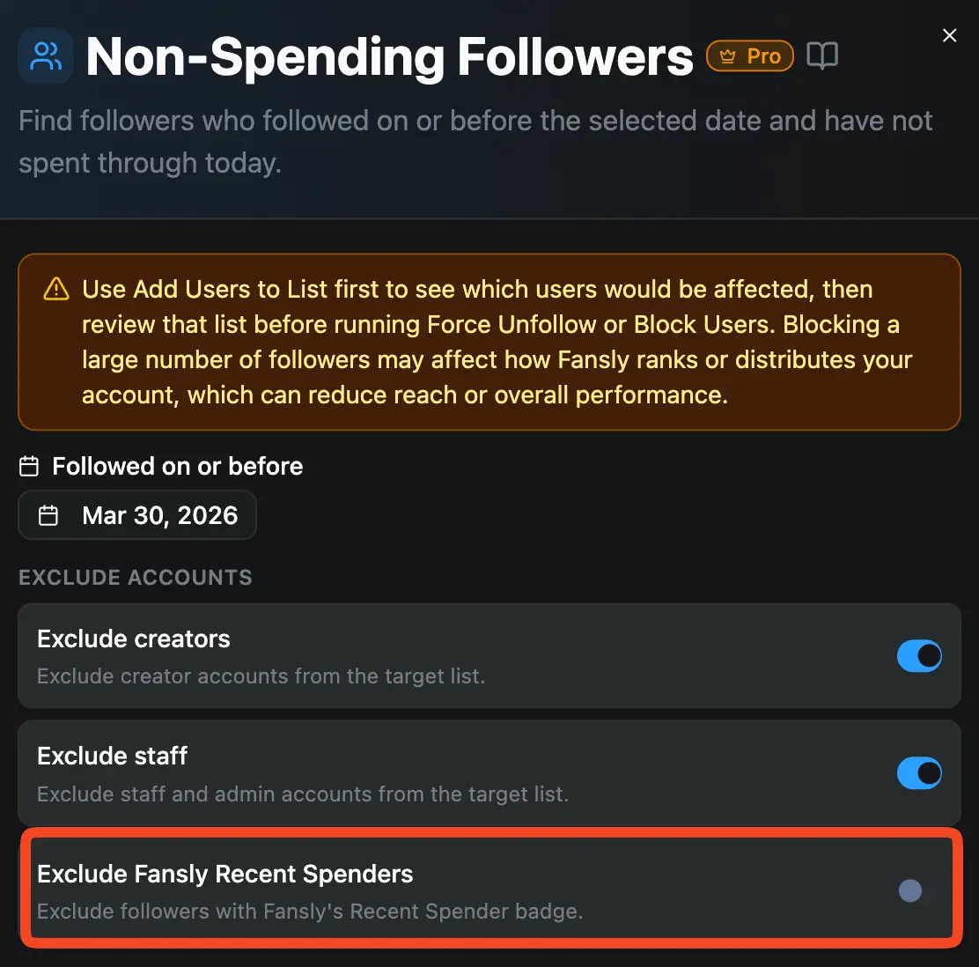This screenshot has width=979, height=967.
Task: Click the Non-Spending Followers people icon
Action: [x=45, y=55]
